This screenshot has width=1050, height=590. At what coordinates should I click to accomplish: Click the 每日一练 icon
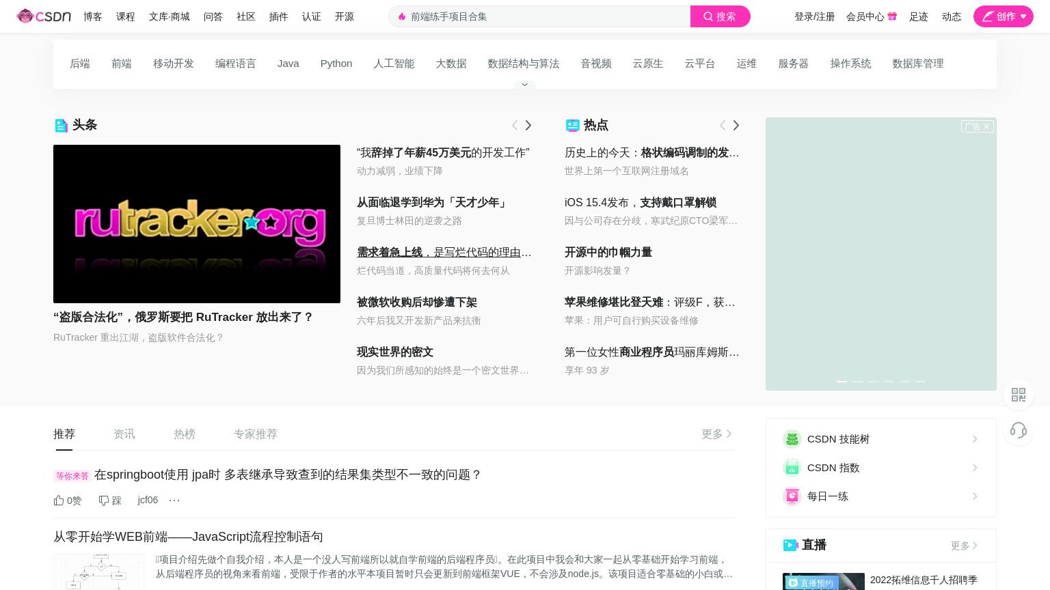click(792, 496)
